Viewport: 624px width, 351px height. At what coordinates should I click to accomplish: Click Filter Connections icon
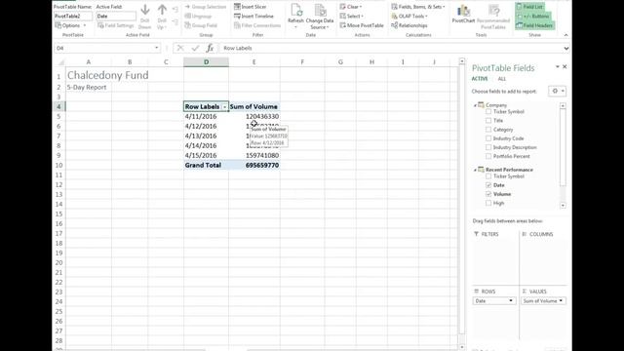pos(237,25)
